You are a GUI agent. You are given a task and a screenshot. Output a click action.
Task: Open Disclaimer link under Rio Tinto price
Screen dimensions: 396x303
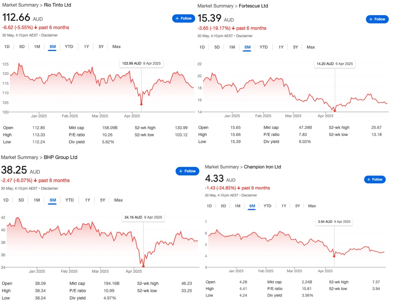(x=50, y=35)
